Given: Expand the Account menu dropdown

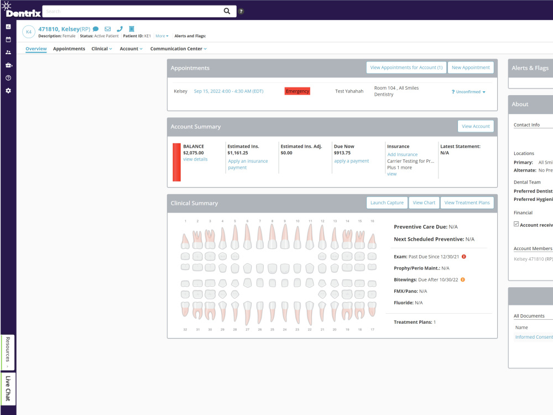Looking at the screenshot, I should point(131,49).
